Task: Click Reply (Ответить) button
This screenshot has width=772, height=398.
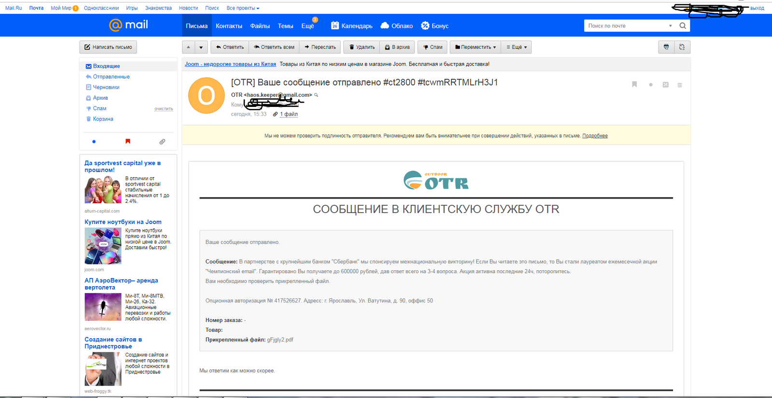Action: point(230,47)
